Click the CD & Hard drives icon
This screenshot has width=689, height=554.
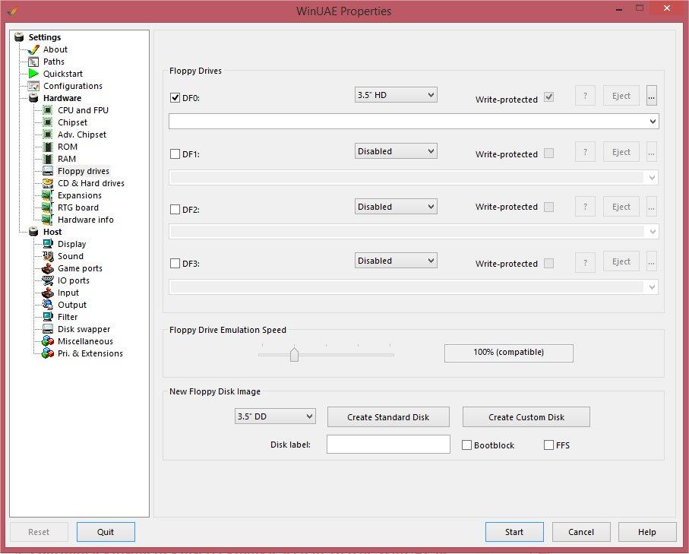point(47,183)
